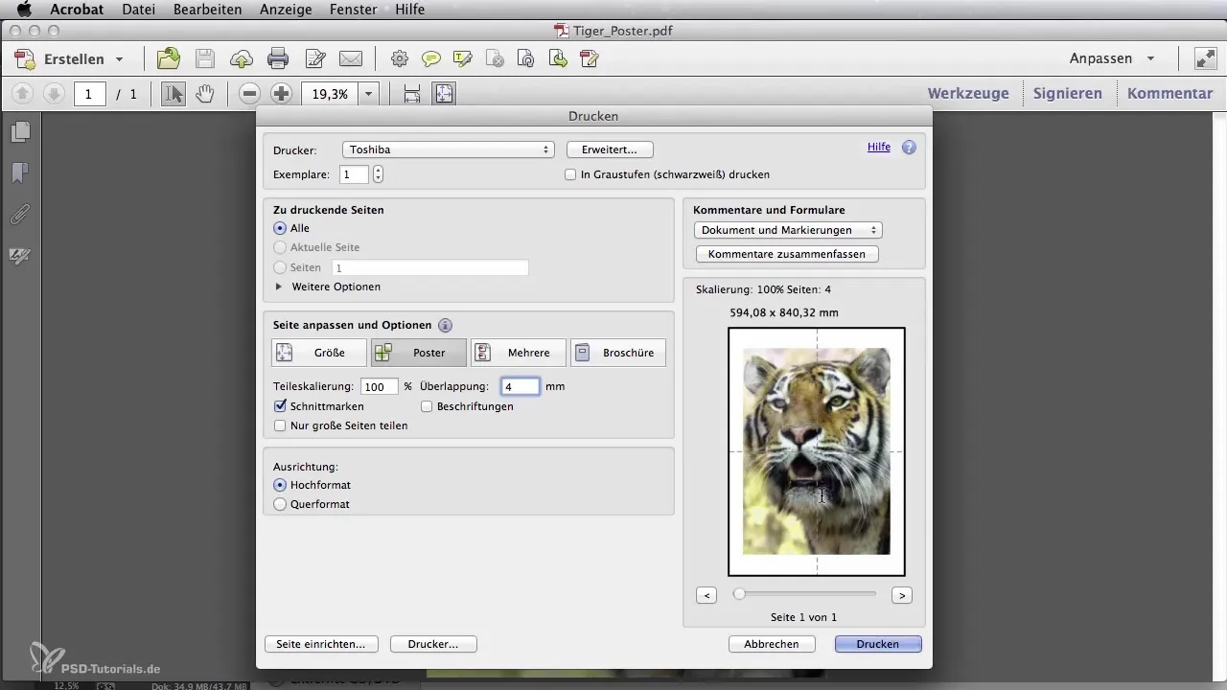Viewport: 1227px width, 690px height.
Task: Uncheck the Schnittmarken checkbox
Action: coord(280,406)
